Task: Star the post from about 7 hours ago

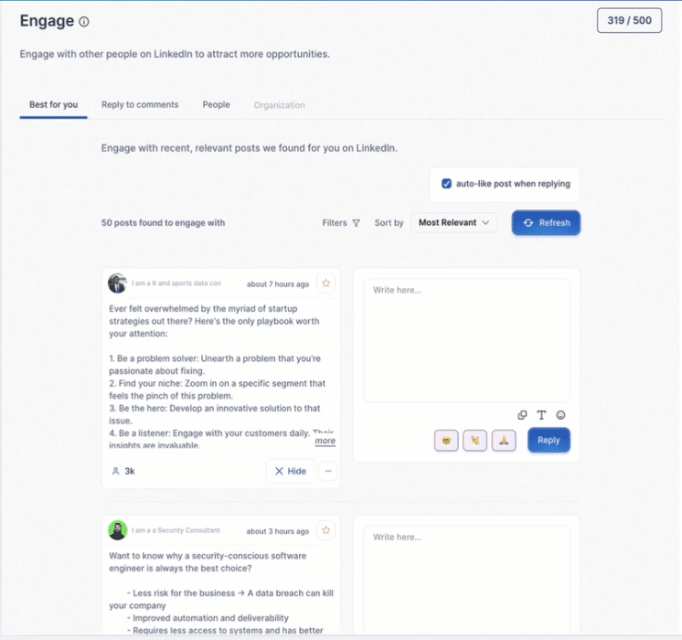Action: point(325,283)
